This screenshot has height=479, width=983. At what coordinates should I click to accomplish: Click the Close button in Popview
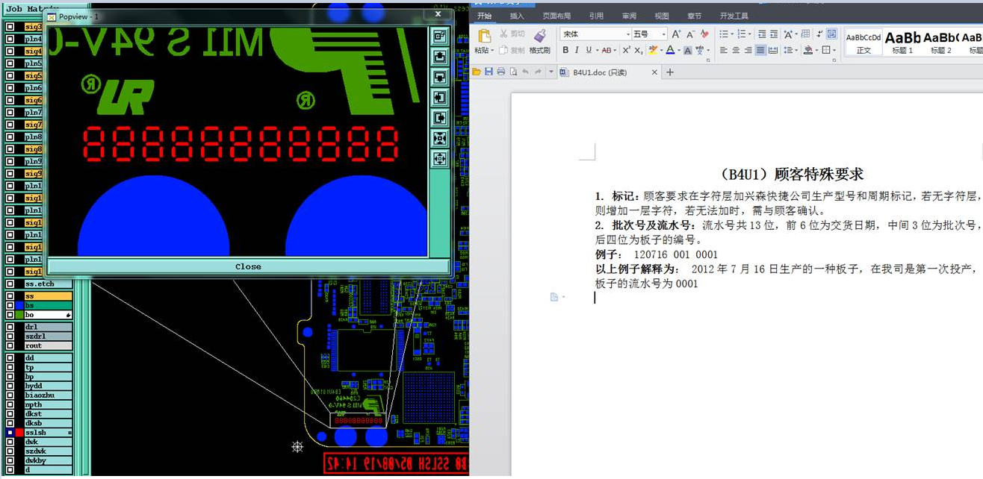(248, 266)
